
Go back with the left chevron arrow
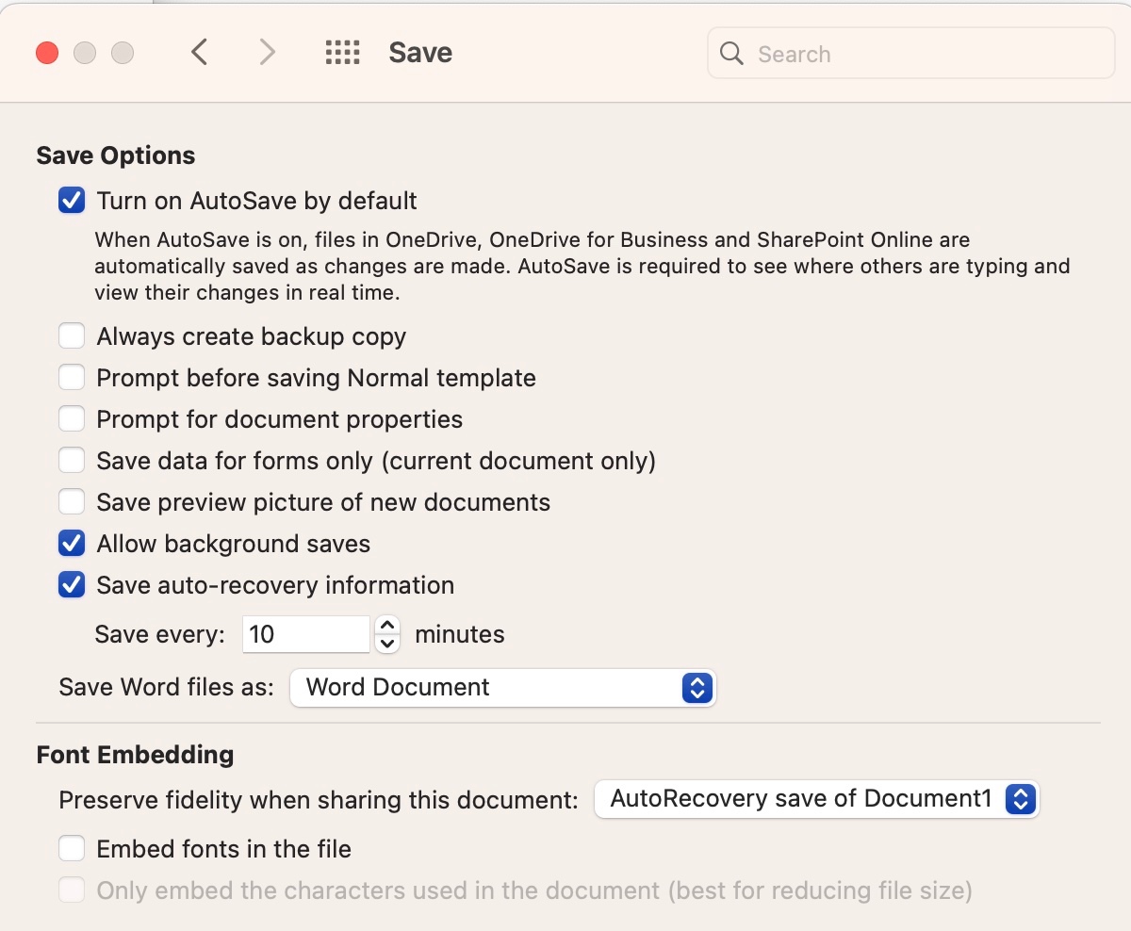[x=199, y=52]
